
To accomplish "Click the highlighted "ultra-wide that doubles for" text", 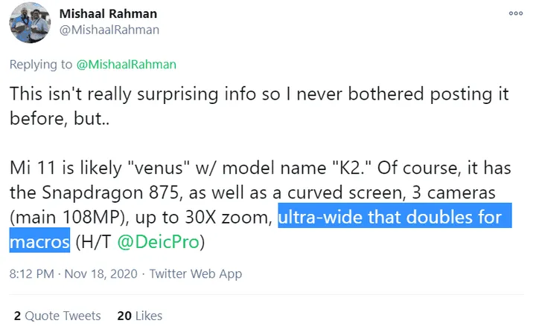I will (x=389, y=218).
